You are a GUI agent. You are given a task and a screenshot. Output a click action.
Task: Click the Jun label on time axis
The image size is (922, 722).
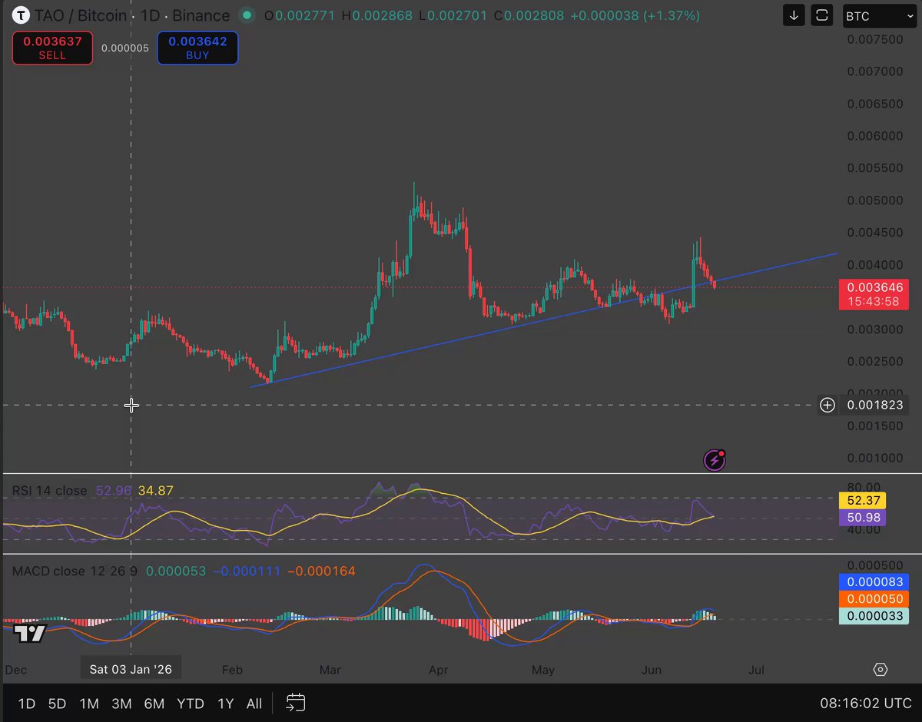pyautogui.click(x=652, y=670)
